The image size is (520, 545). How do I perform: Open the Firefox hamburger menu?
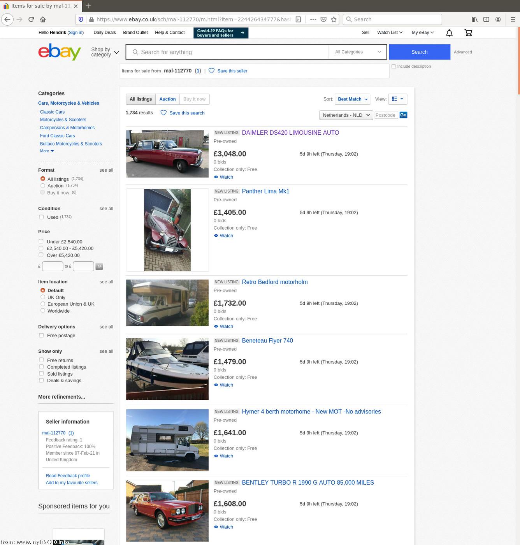(x=513, y=19)
